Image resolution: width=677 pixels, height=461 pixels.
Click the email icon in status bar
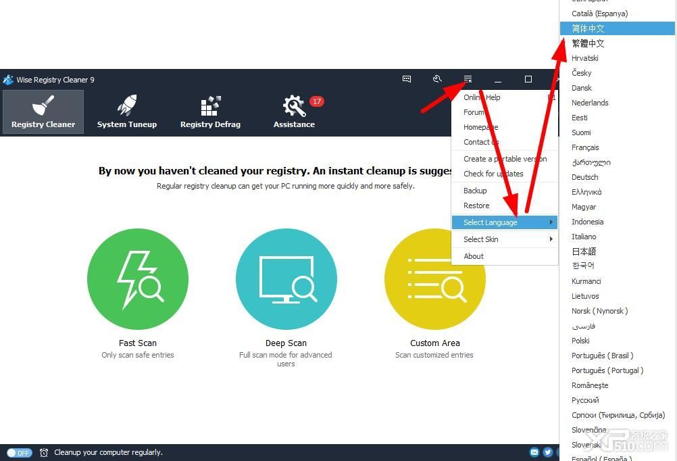(x=534, y=452)
